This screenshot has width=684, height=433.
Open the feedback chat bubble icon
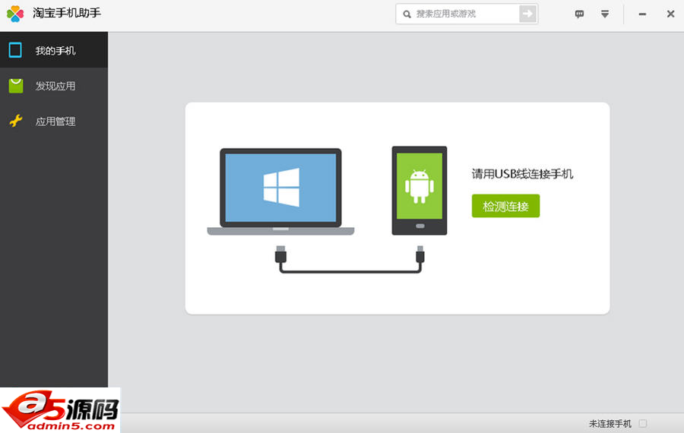click(x=579, y=14)
